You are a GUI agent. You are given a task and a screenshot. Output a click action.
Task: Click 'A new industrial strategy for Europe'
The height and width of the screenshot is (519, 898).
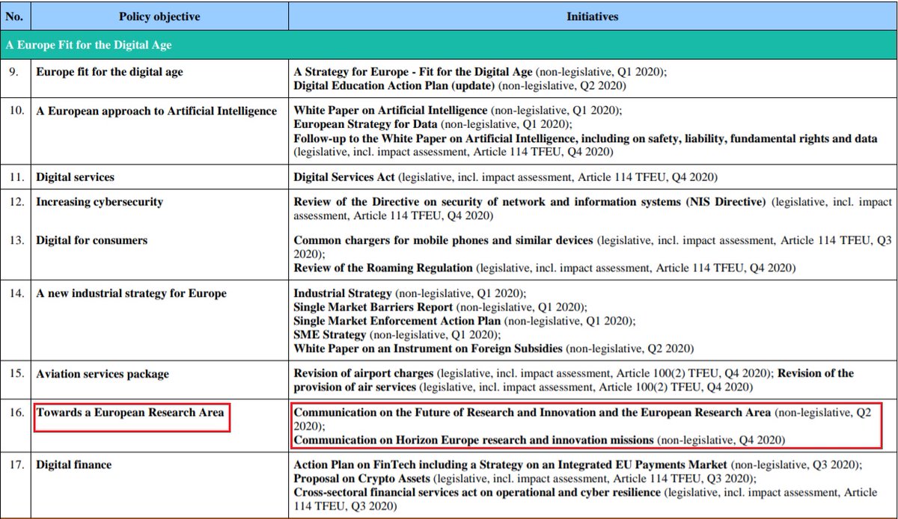131,293
